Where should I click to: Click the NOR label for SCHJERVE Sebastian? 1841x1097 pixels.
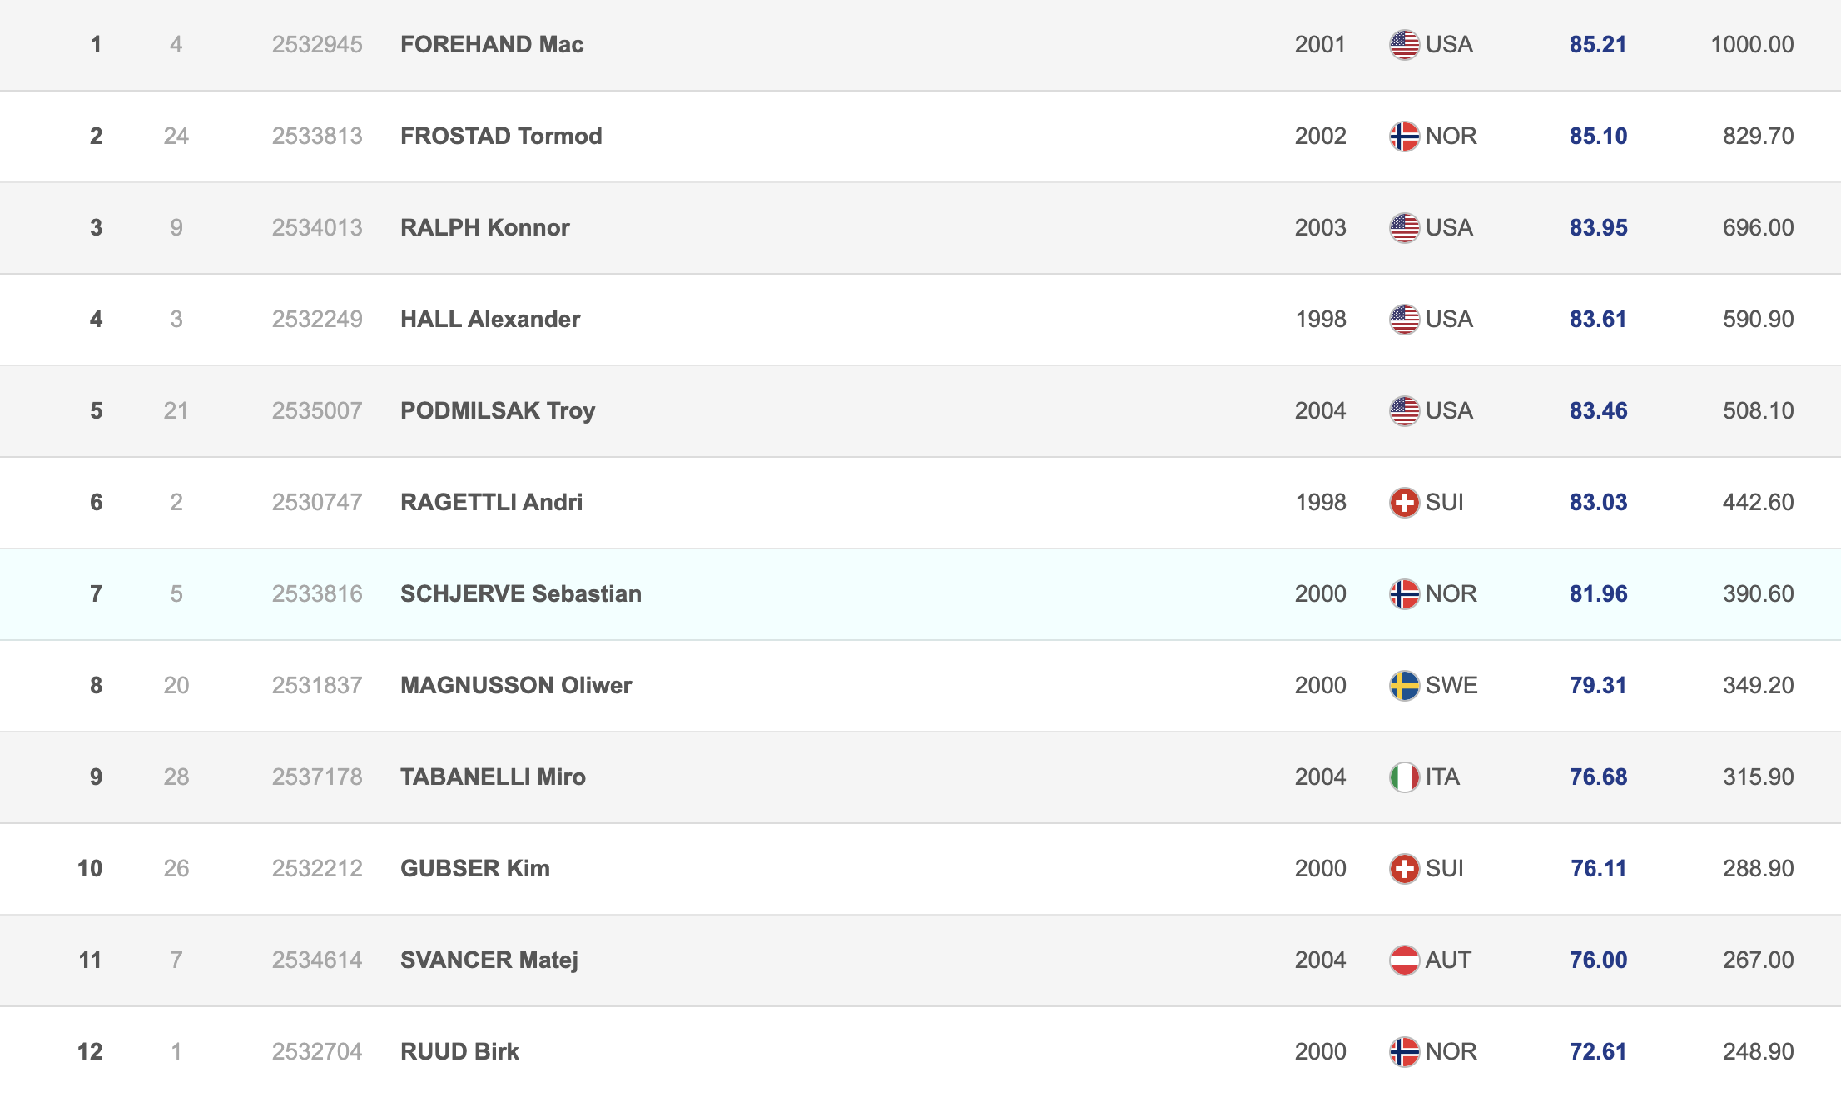(x=1451, y=594)
